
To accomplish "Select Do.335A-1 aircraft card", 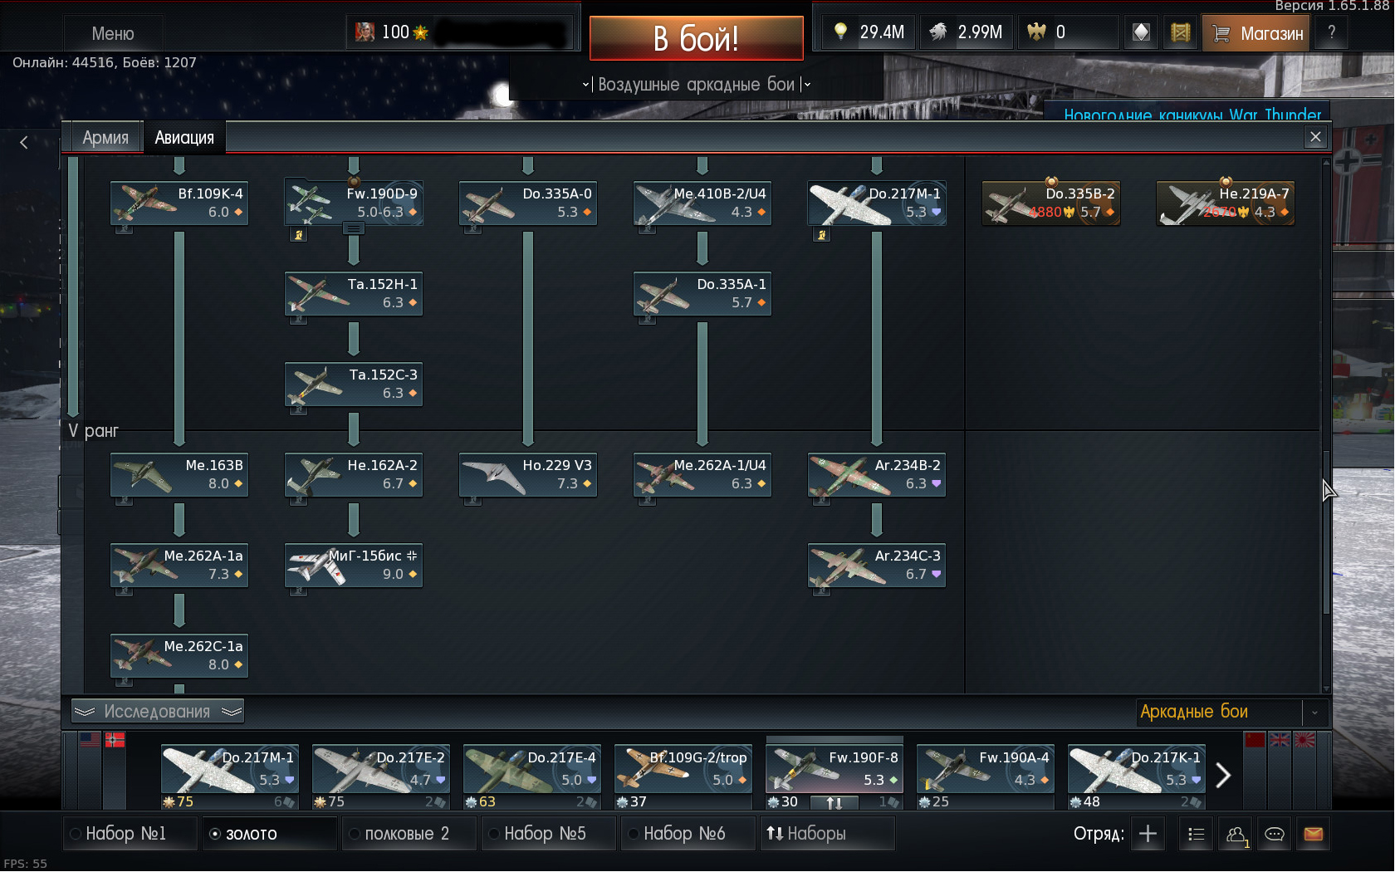I will click(702, 294).
